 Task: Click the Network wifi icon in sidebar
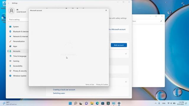(10, 37)
